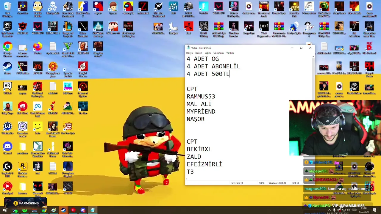Click the Construction Simulator shortcut
Viewport: 381px width, 214px height.
pos(38,150)
